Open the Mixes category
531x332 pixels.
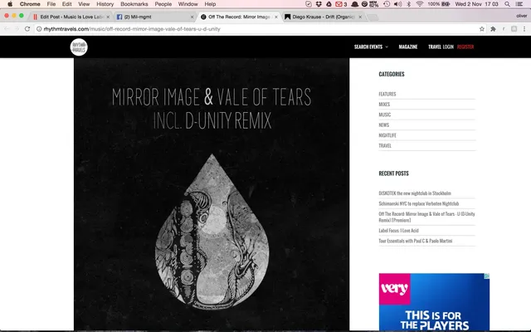[x=384, y=105]
